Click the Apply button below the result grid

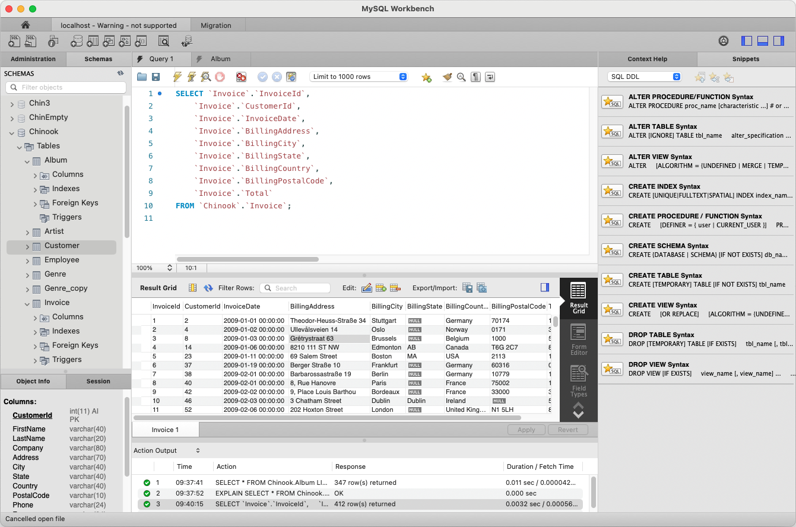click(526, 429)
